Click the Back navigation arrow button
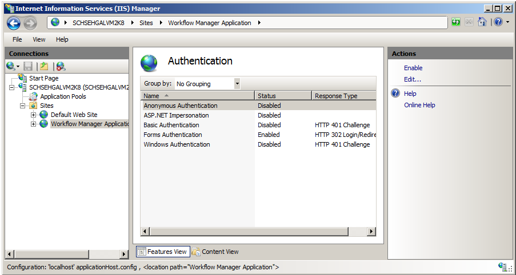Image resolution: width=516 pixels, height=275 pixels. pyautogui.click(x=14, y=23)
